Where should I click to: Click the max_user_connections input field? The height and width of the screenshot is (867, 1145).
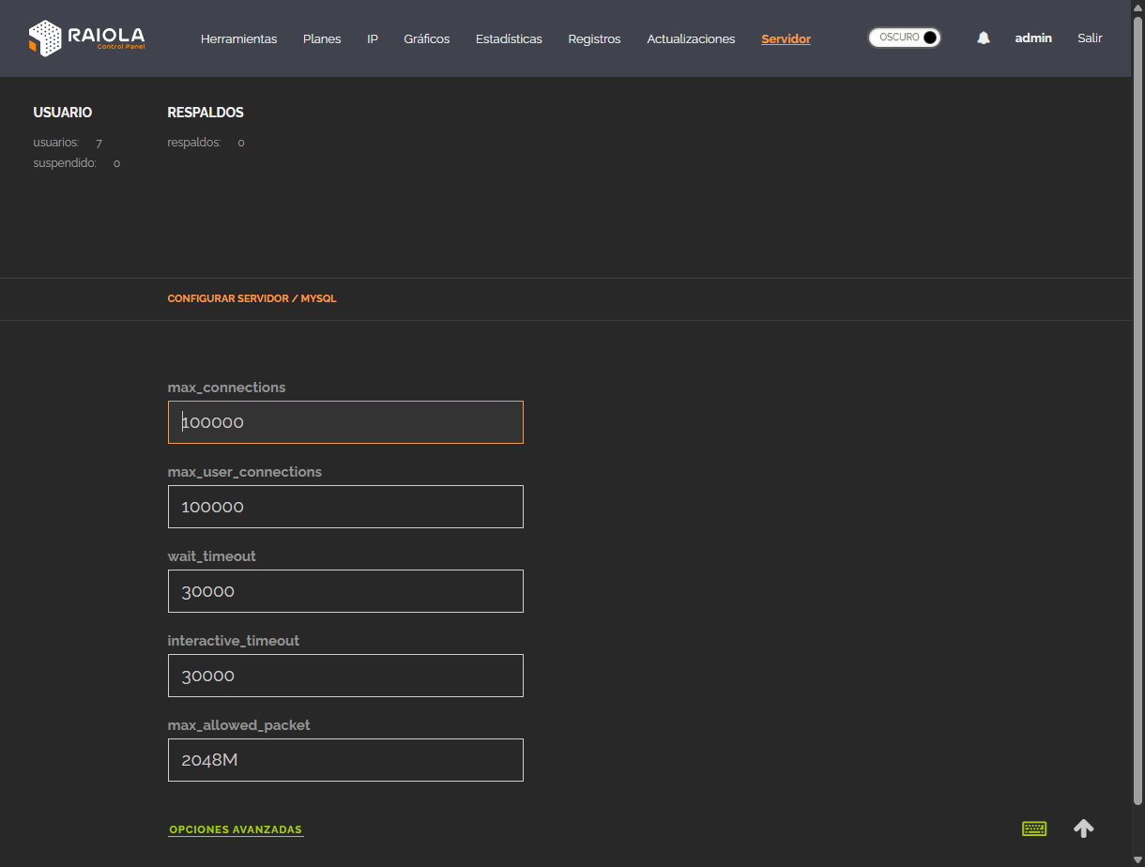point(345,507)
